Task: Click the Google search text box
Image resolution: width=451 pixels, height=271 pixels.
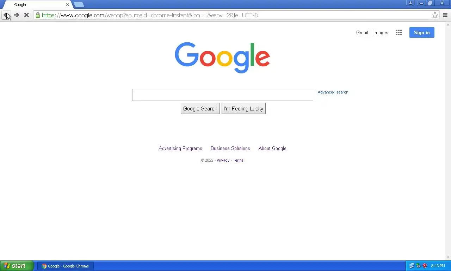Action: coord(222,95)
